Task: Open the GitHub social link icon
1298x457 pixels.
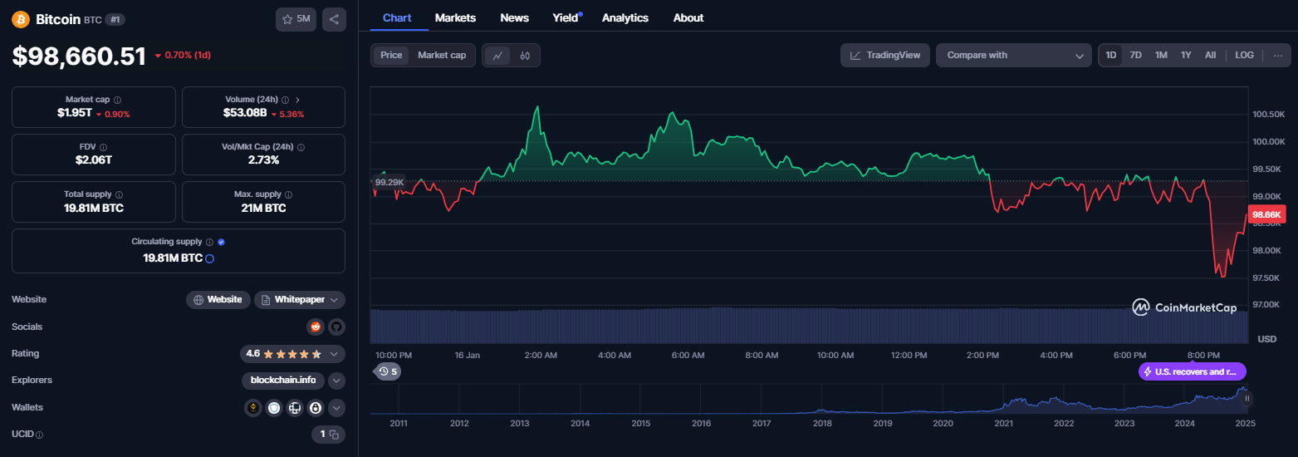Action: 336,327
